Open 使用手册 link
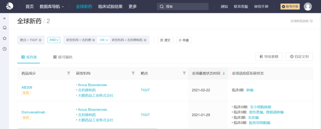This screenshot has width=321, height=129. [261, 6]
